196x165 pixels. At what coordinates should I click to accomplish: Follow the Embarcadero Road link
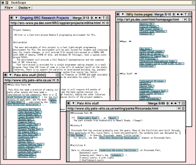[88, 118]
